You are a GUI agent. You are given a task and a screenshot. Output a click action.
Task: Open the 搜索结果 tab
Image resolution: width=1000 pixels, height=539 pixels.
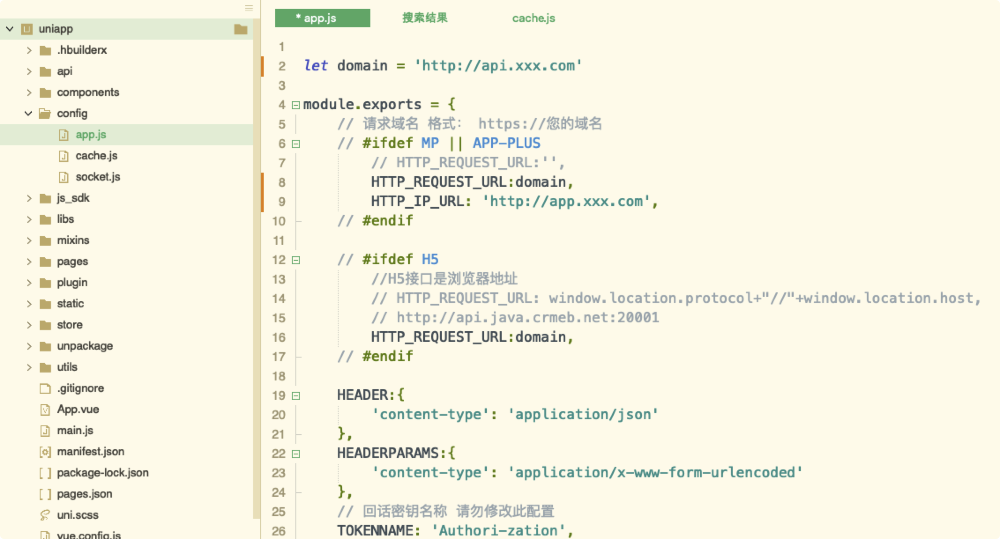(x=425, y=18)
